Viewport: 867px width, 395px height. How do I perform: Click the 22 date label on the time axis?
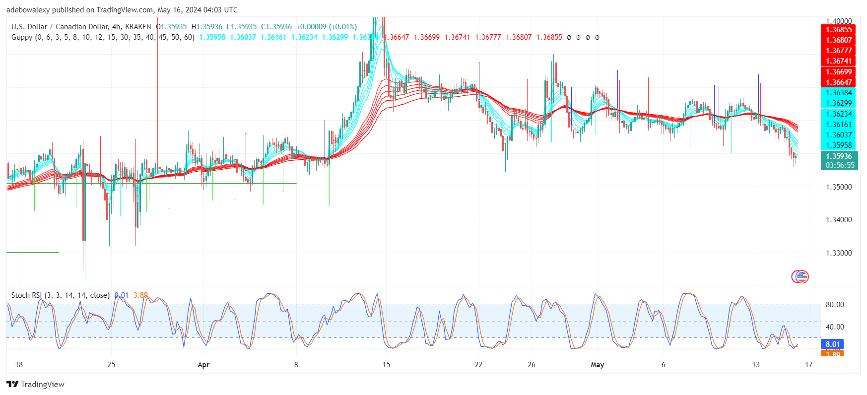pos(478,365)
